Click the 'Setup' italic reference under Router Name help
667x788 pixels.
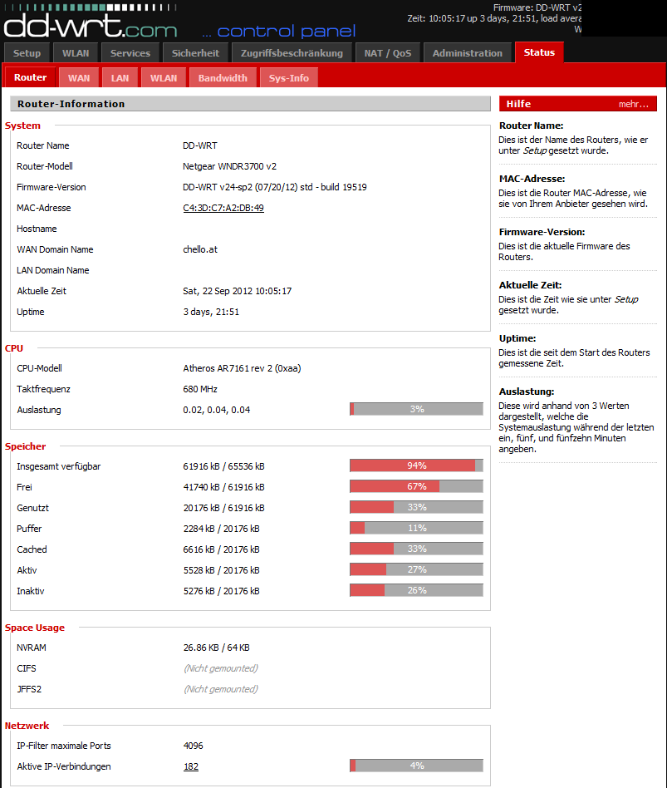click(x=534, y=150)
